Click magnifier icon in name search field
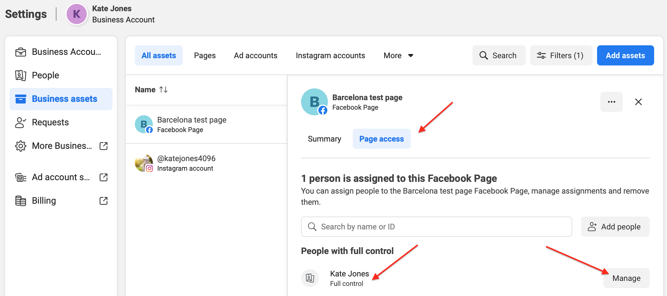This screenshot has height=296, width=667. (x=312, y=227)
